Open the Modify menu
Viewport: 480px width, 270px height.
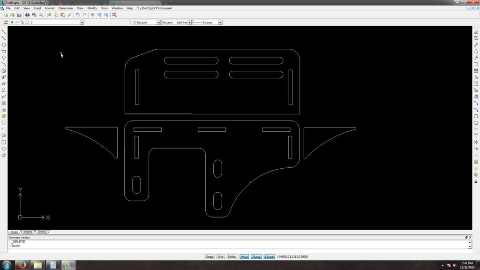92,8
